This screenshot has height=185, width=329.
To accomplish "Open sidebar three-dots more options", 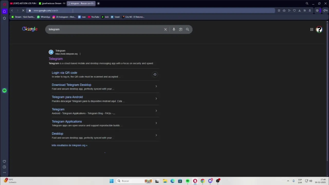I will 4,172.
